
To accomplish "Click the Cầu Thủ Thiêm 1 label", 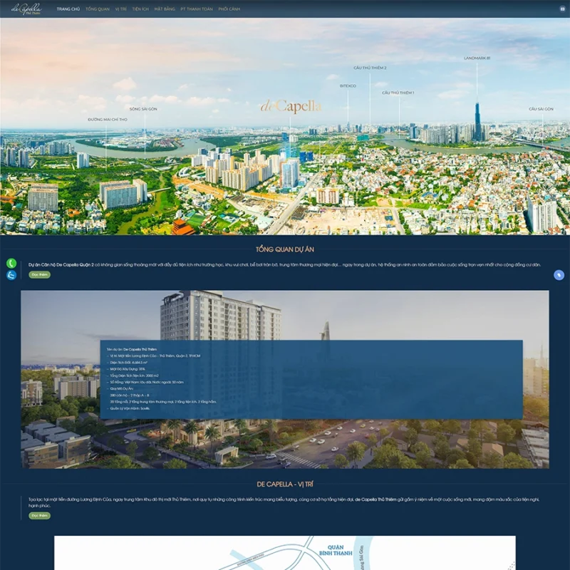I will (x=398, y=93).
